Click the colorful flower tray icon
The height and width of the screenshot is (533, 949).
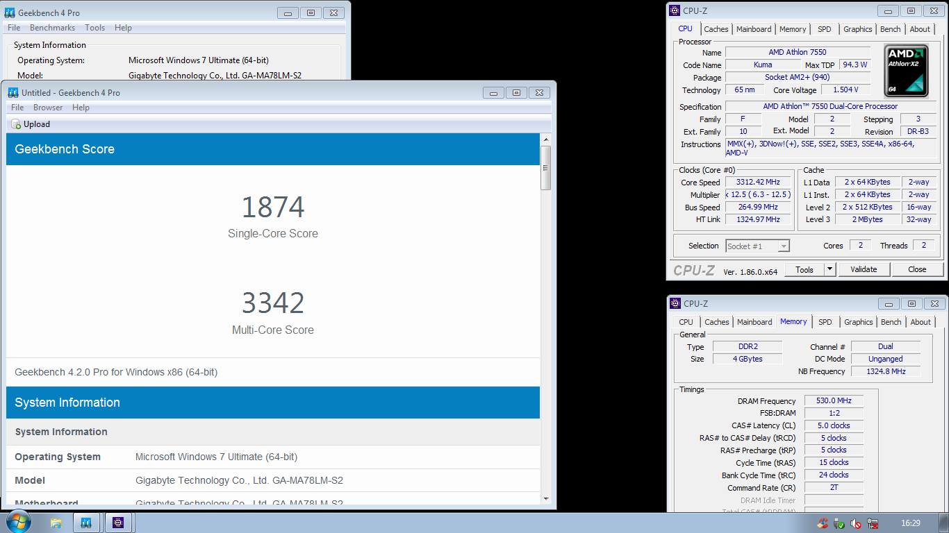click(x=823, y=523)
